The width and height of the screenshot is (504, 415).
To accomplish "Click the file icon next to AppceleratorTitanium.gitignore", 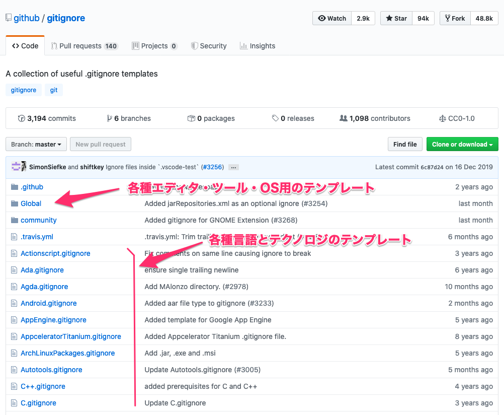I will pos(14,336).
